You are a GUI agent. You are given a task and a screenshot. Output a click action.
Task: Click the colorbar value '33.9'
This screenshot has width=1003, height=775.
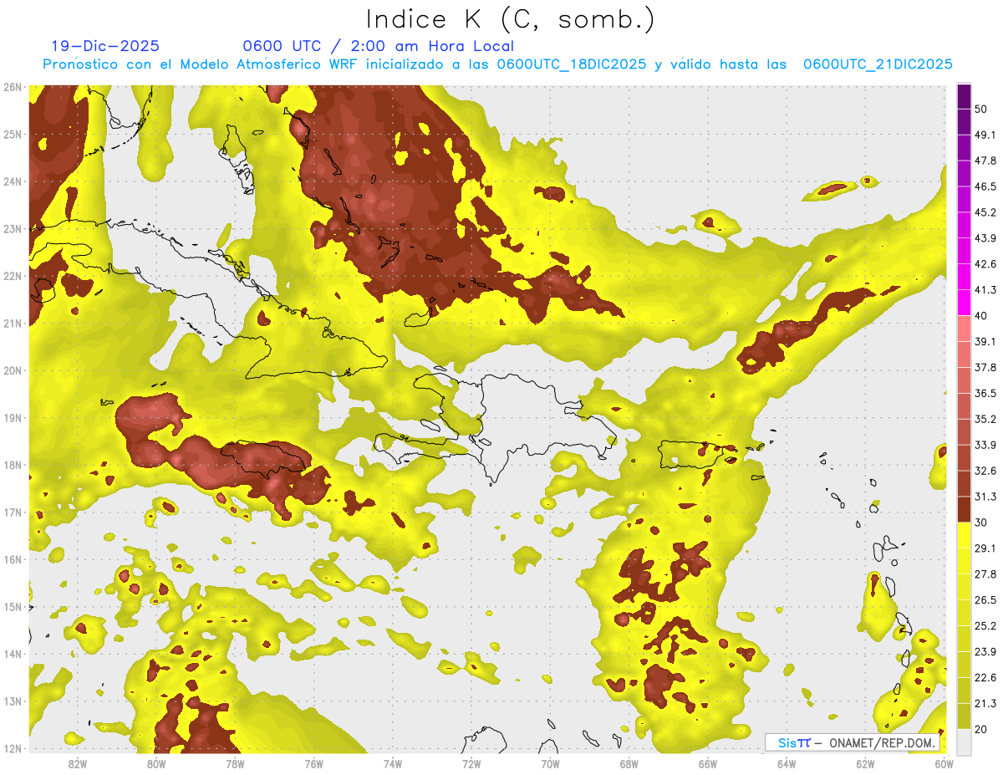[985, 445]
